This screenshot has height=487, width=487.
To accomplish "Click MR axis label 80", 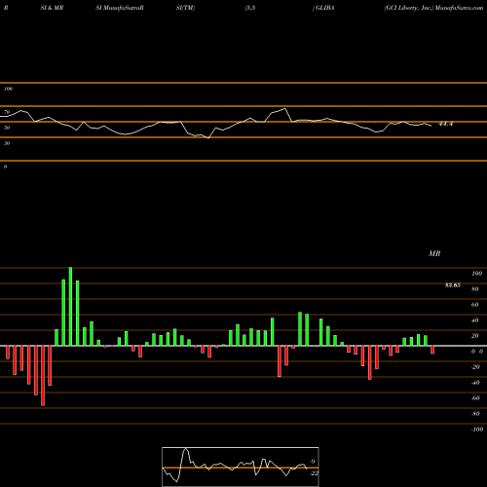I will pos(475,289).
